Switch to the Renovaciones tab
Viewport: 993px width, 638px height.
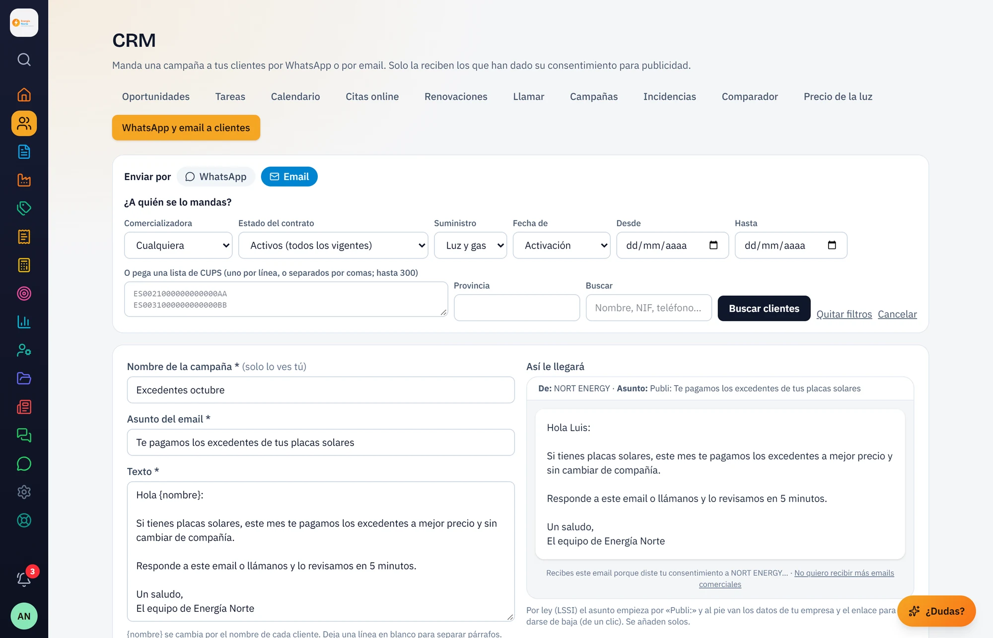456,97
